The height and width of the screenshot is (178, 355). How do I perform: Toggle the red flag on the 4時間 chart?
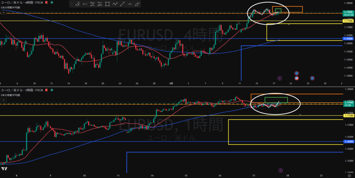[46, 2]
